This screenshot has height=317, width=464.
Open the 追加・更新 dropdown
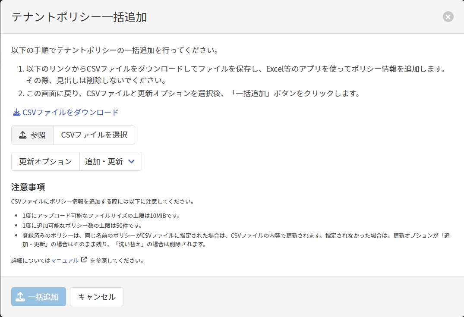coord(104,161)
